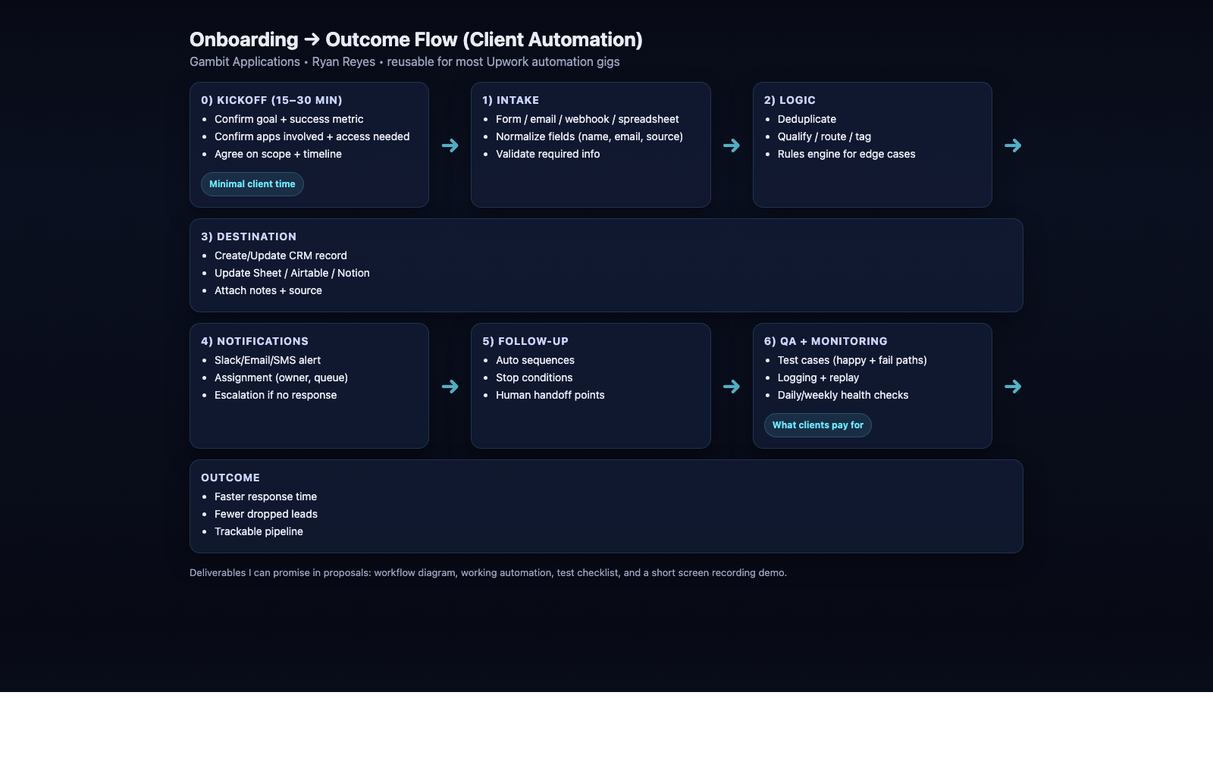Click the "Minimal client time" badge

[252, 184]
